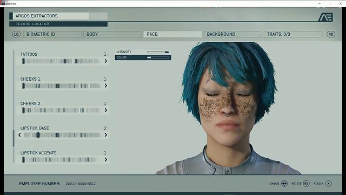
Task: Click the Starfield window title icon
Action: pos(3,3)
